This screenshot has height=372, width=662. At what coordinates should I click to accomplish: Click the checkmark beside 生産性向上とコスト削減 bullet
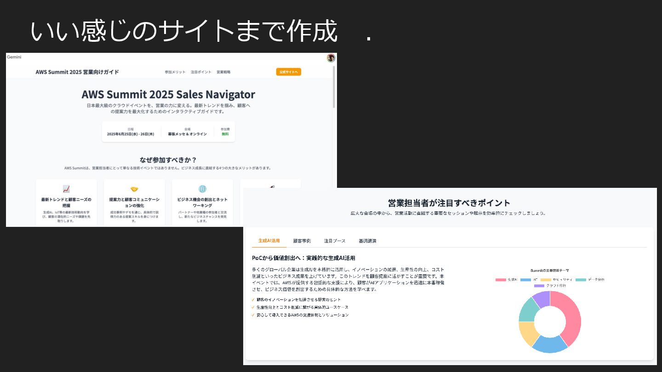pos(253,307)
